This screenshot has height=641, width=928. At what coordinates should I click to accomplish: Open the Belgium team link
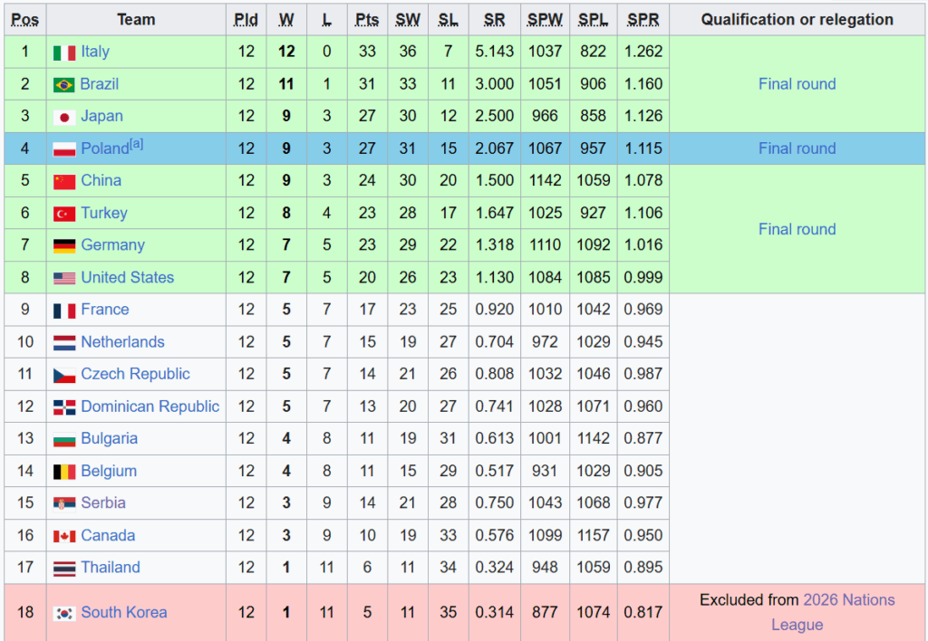pos(109,471)
